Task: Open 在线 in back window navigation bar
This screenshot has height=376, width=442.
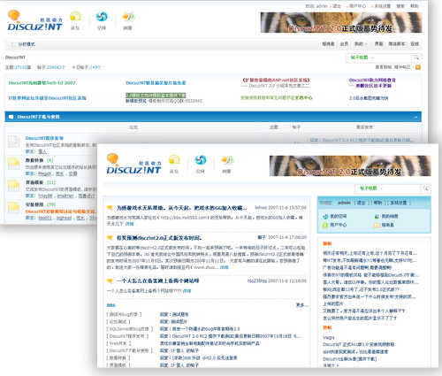Action: point(415,44)
